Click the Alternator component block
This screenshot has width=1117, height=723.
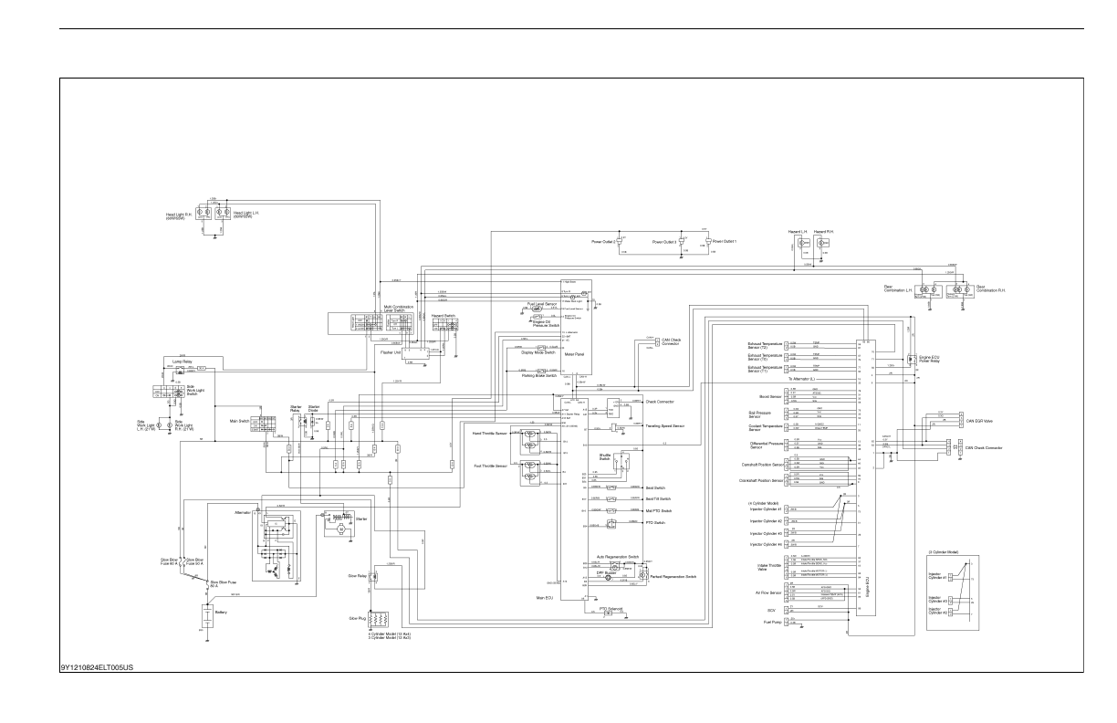(274, 542)
